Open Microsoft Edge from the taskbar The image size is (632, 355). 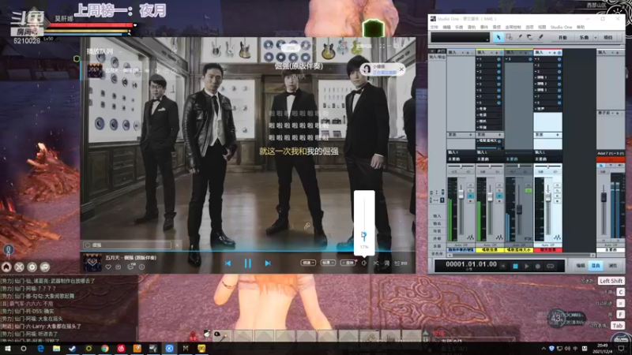[40, 349]
